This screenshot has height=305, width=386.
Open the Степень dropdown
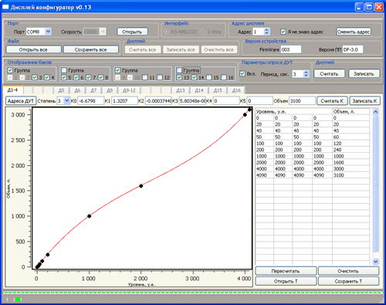[66, 100]
